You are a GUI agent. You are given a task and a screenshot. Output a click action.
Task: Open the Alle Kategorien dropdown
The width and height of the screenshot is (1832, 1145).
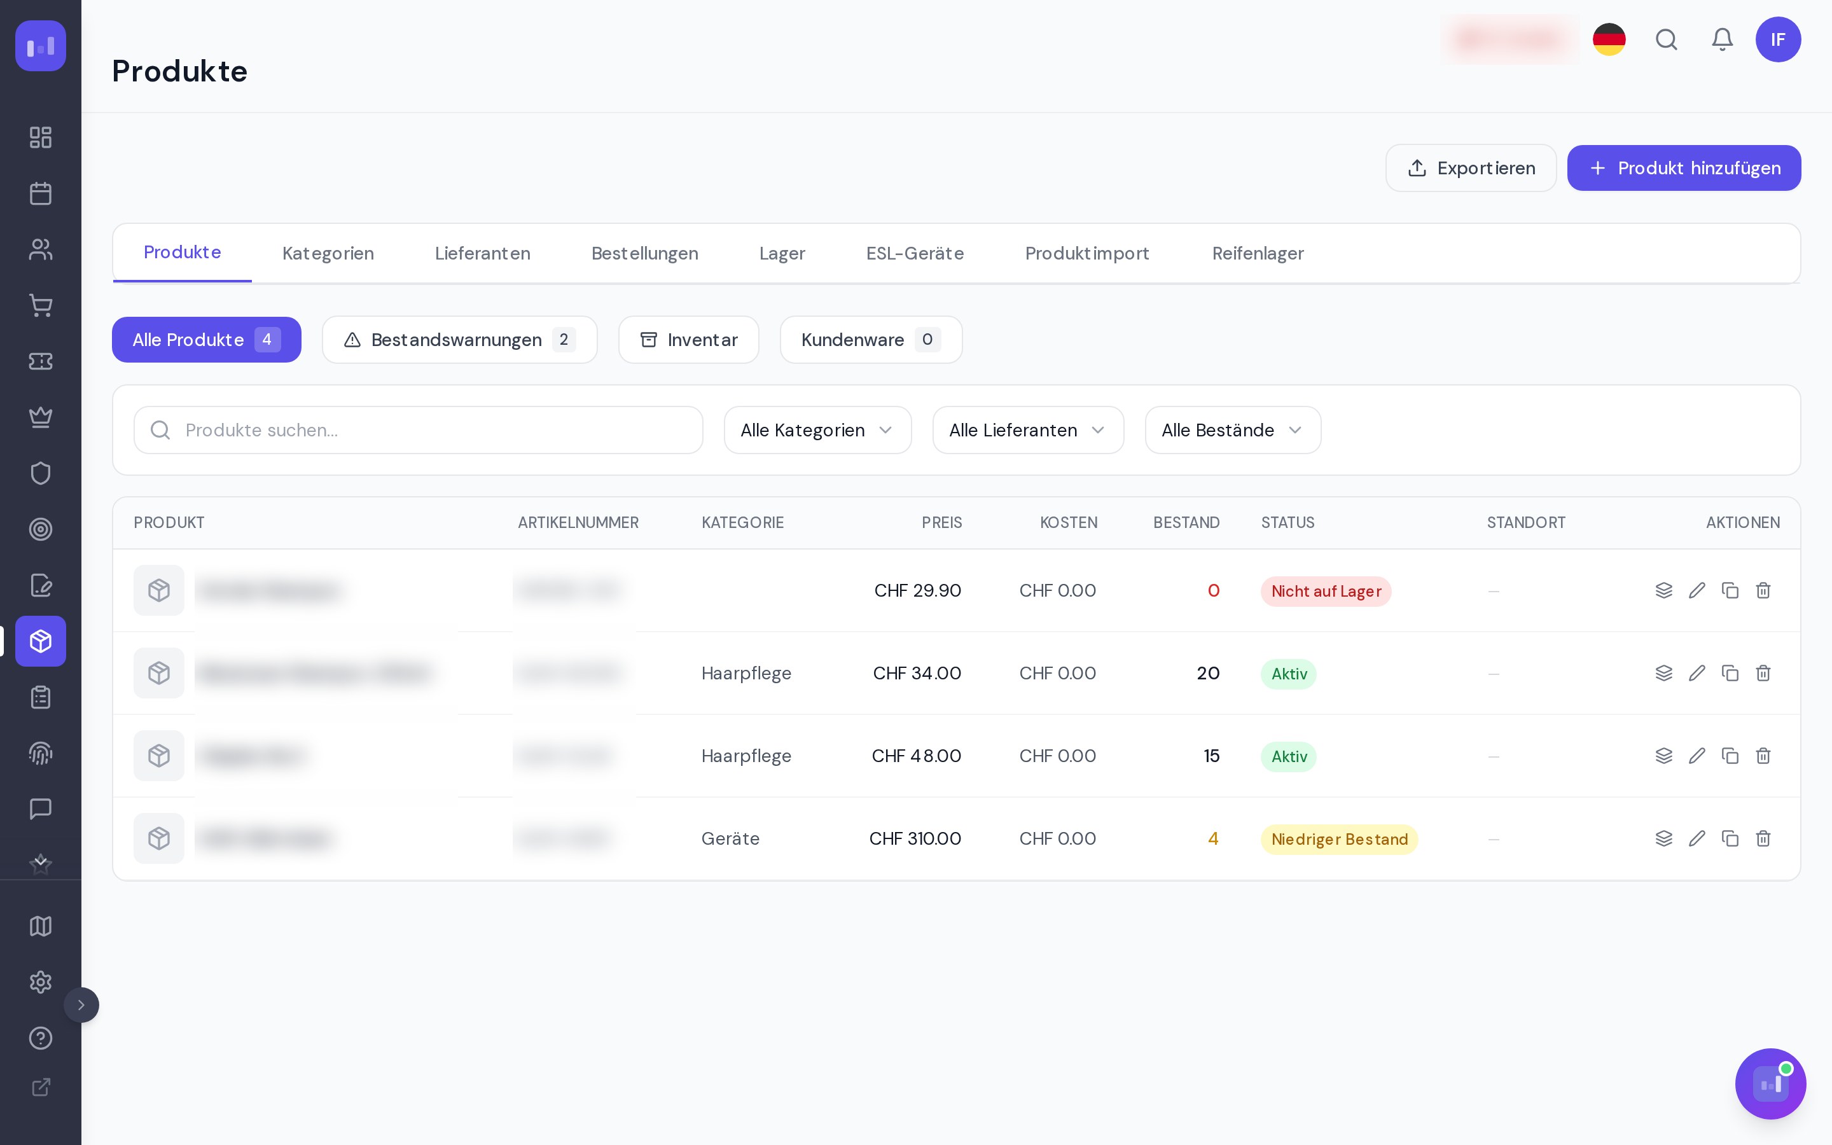pos(817,430)
